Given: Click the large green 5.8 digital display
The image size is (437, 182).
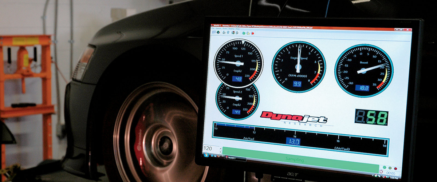Looking at the screenshot, I should (x=371, y=118).
